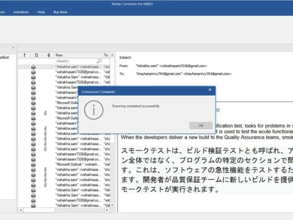Click paperclip icon on first attachment row
Viewport: 293px width, 220px height.
tap(45, 113)
